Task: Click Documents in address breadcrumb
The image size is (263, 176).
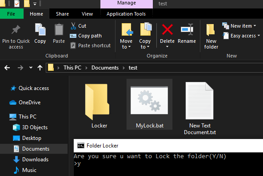Action: click(x=105, y=68)
